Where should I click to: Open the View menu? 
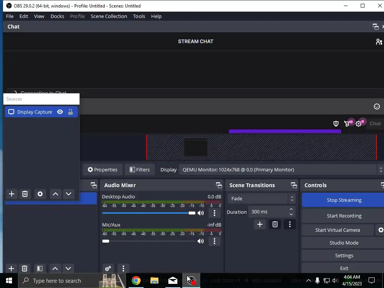tap(39, 16)
